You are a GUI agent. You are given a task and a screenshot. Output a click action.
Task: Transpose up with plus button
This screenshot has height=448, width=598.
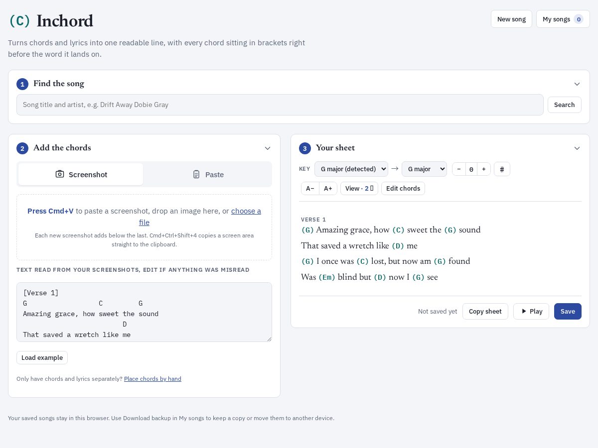click(483, 169)
